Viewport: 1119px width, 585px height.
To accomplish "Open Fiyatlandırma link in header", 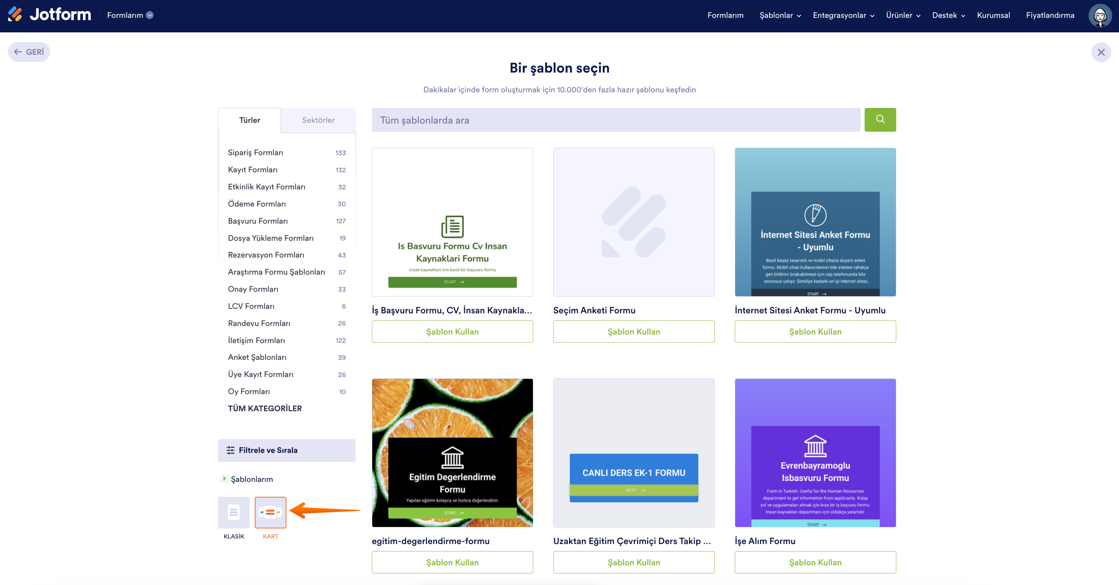I will [1049, 15].
